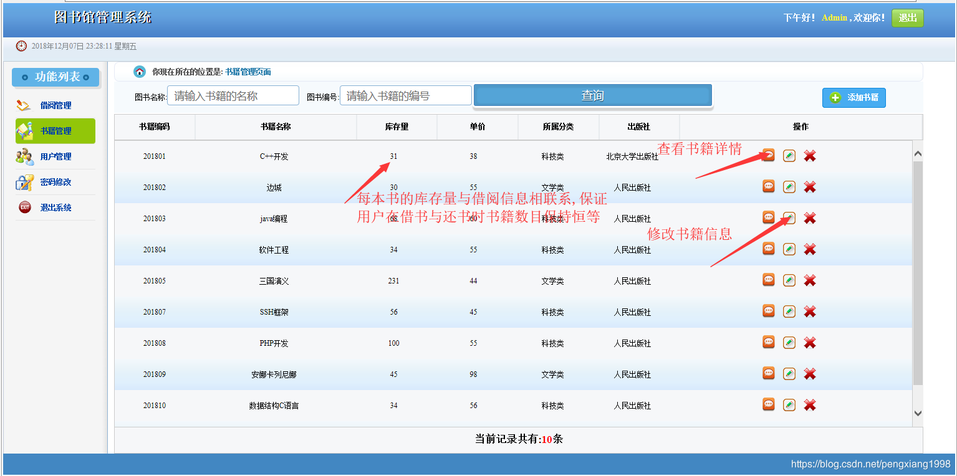Edit the PHP开发 book
This screenshot has width=957, height=476.
click(789, 343)
